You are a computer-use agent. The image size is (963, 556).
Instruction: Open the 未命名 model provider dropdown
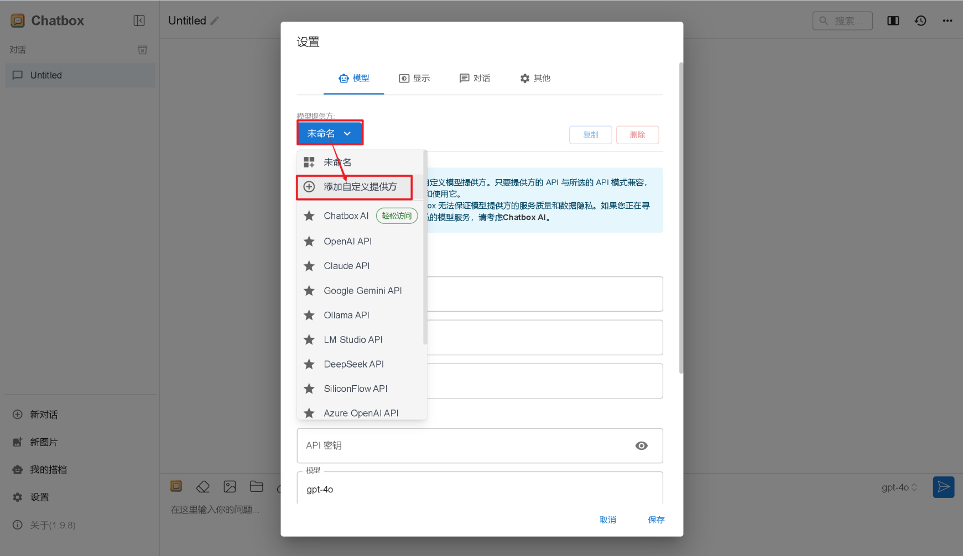point(330,133)
